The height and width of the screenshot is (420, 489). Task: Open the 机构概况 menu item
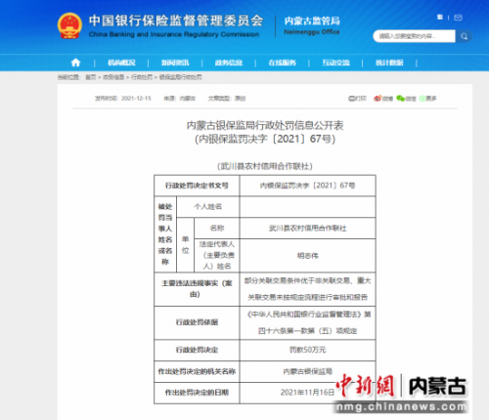(x=121, y=63)
